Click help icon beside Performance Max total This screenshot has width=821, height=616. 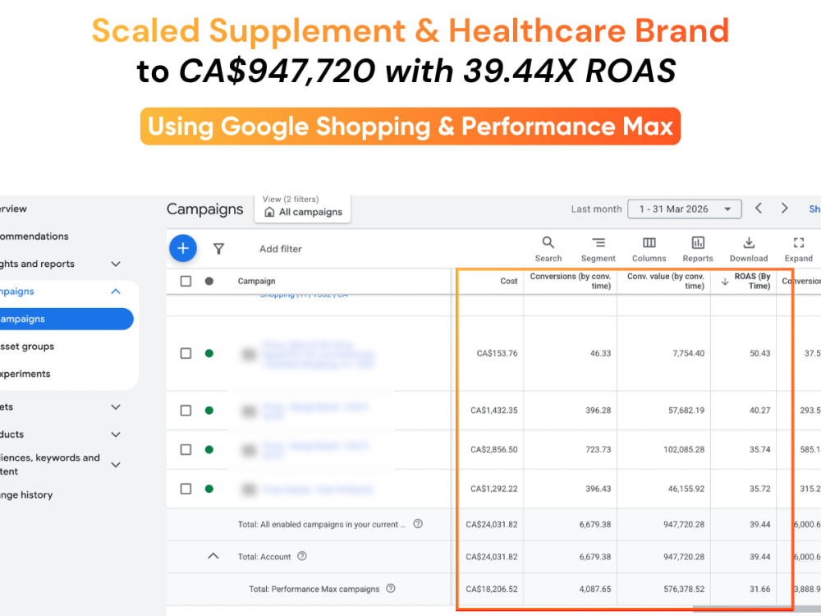pos(391,588)
